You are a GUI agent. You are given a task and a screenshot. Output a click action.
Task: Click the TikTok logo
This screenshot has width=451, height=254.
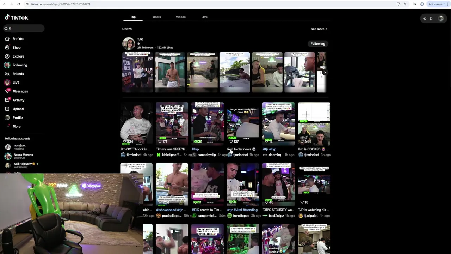(16, 17)
